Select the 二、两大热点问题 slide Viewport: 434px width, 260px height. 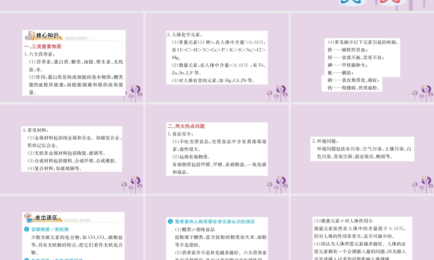tap(217, 149)
